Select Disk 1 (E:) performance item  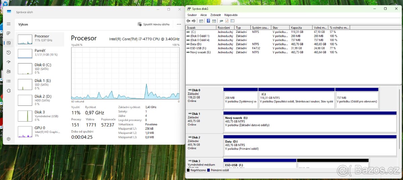coord(40,84)
